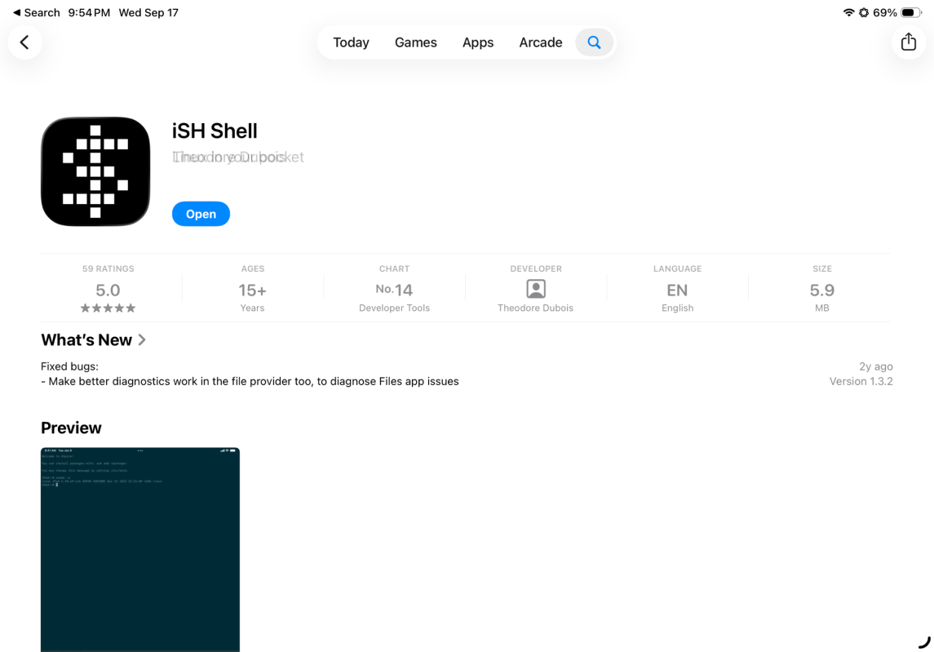The image size is (934, 652).
Task: Switch to the Games tab
Action: 415,42
